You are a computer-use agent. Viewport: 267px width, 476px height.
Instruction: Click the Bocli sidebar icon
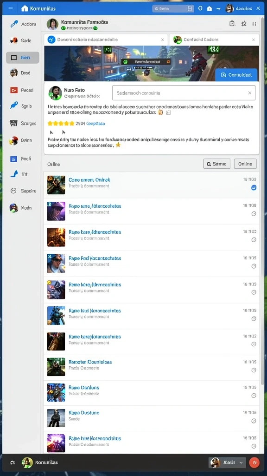point(13,159)
